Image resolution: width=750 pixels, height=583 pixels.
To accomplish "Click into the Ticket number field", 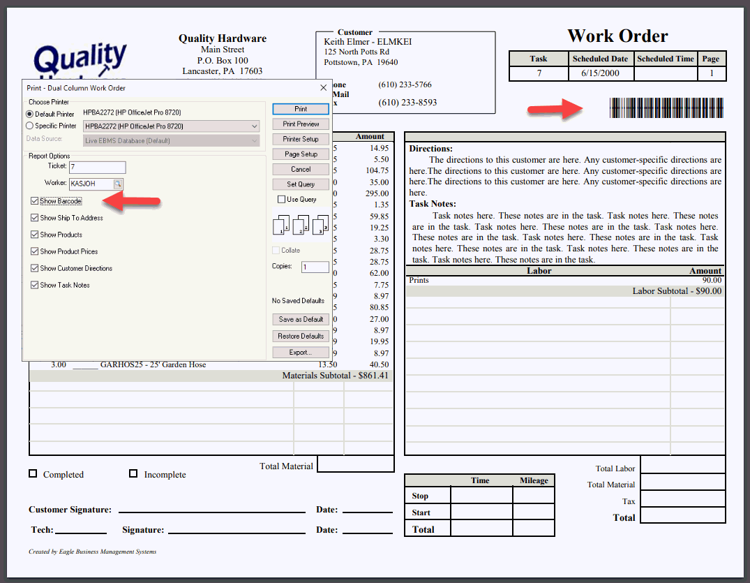I will click(98, 167).
